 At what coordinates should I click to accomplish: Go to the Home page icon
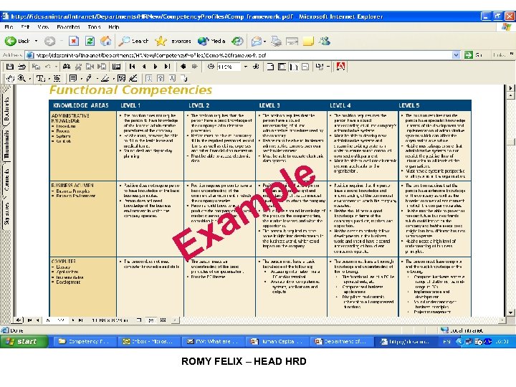pos(105,41)
